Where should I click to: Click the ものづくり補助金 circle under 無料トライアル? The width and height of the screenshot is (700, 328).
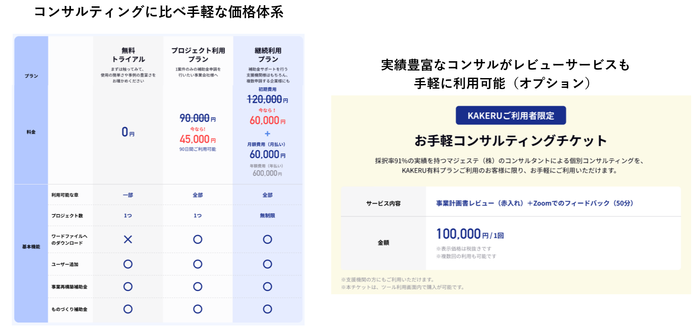coord(128,309)
